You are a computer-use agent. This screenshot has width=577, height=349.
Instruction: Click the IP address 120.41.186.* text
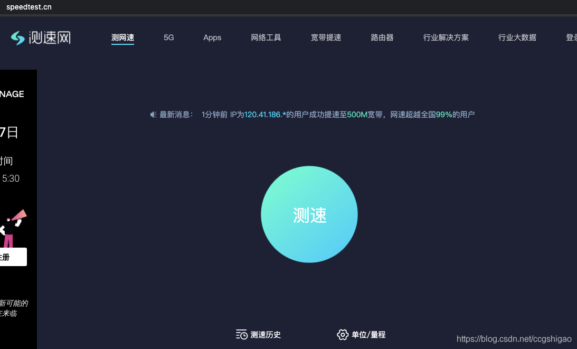[265, 115]
